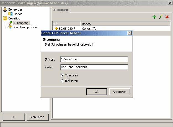
Task: Click the IP column header
Action: pyautogui.click(x=66, y=24)
